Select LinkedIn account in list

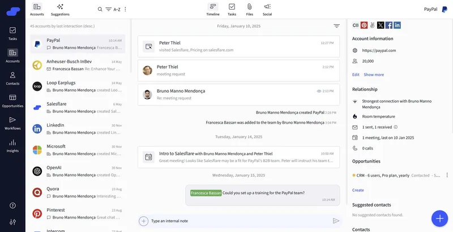(x=78, y=129)
